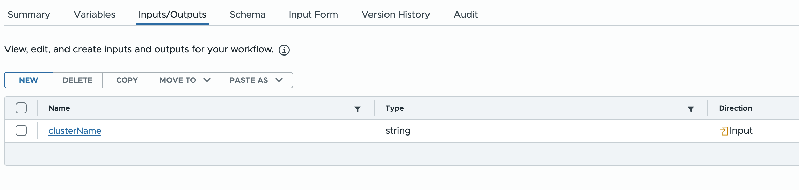
Task: Check the clusterName row checkbox
Action: pyautogui.click(x=21, y=130)
